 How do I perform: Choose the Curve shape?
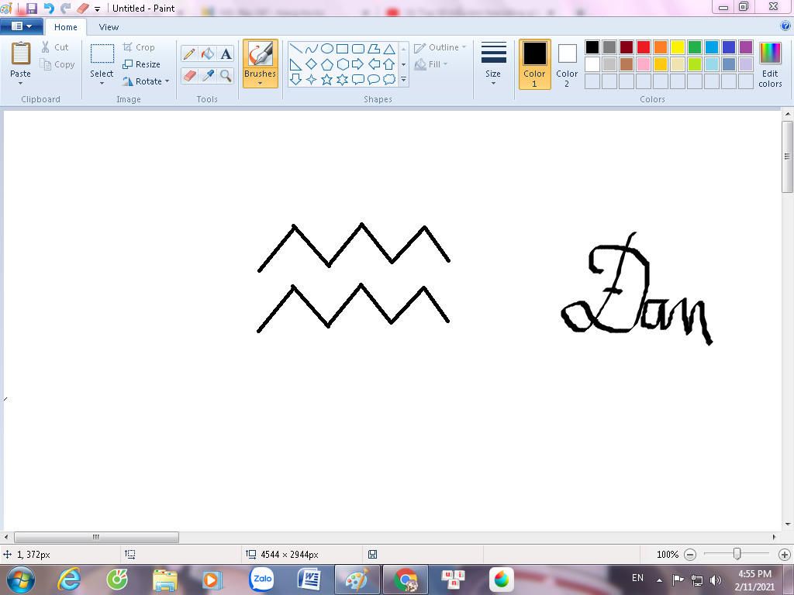click(x=312, y=49)
